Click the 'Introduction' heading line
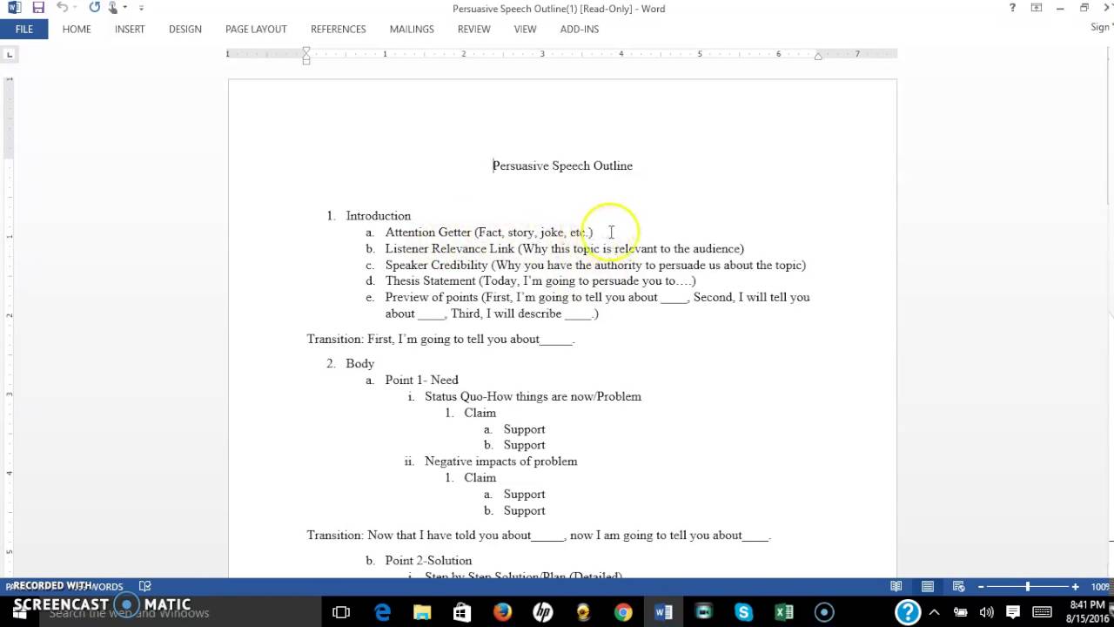1114x627 pixels. coord(378,216)
